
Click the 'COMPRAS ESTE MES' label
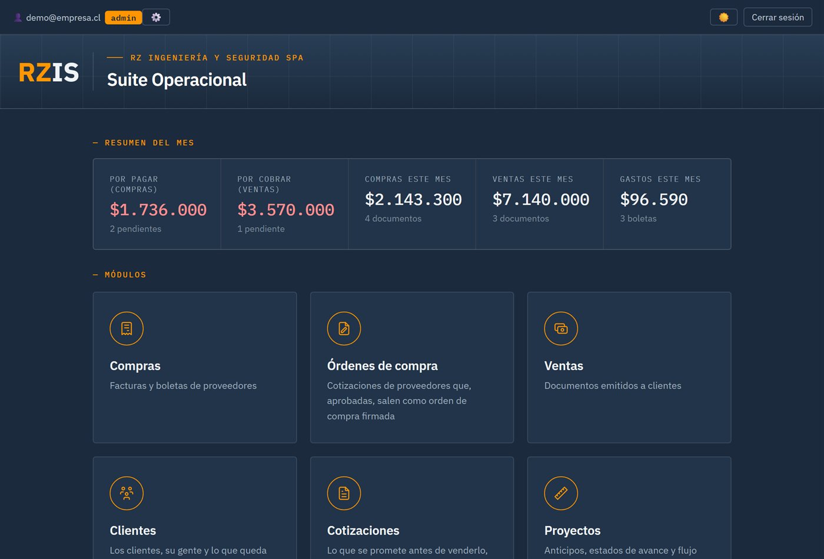click(408, 179)
